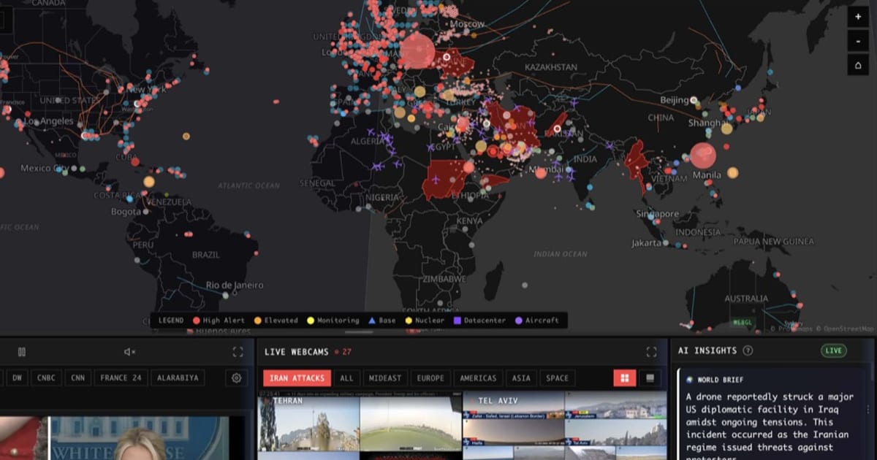
Task: Open the AI Insights help question icon
Action: click(x=748, y=350)
